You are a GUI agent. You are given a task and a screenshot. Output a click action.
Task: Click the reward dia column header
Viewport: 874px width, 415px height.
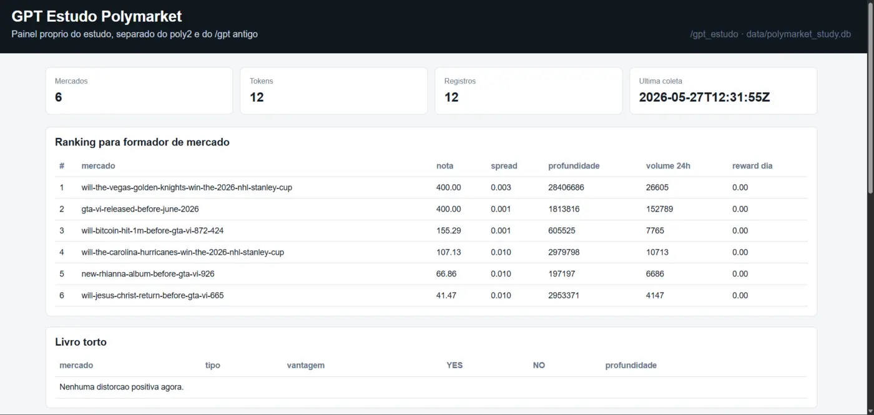point(752,166)
